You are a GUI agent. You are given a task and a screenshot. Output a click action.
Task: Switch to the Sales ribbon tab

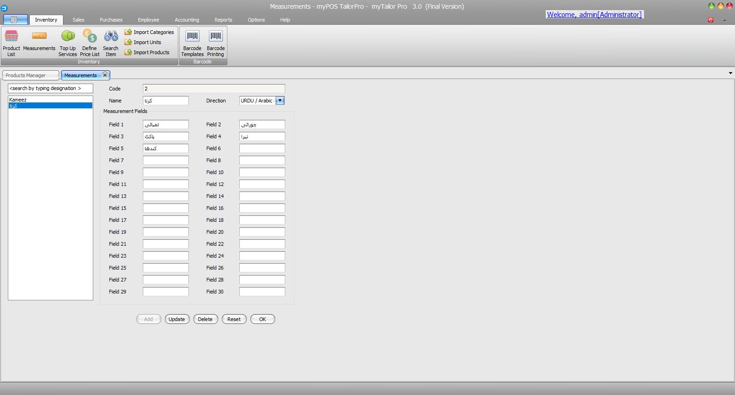[79, 20]
